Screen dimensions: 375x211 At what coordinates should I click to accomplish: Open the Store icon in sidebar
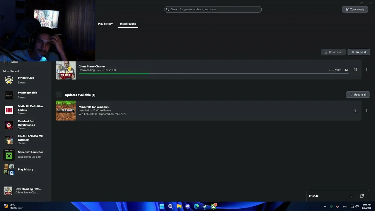(6, 62)
